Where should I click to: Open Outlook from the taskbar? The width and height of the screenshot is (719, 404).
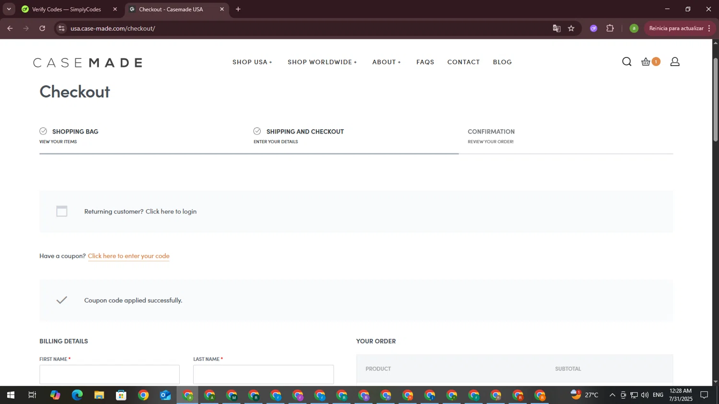165,395
